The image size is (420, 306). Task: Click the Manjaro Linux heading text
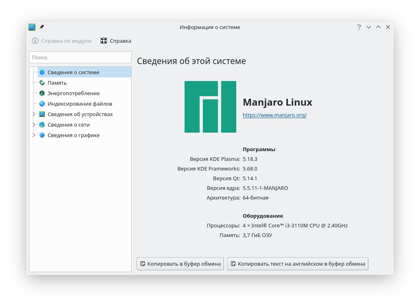coord(277,102)
